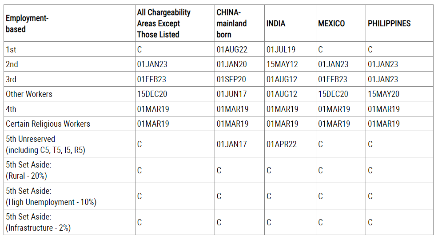Click 01JUN17 in Other Workers row
Screen dimensions: 438x240
[231, 94]
